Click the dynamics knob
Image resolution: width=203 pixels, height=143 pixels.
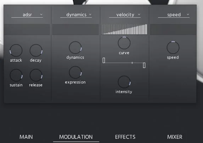tap(75, 47)
